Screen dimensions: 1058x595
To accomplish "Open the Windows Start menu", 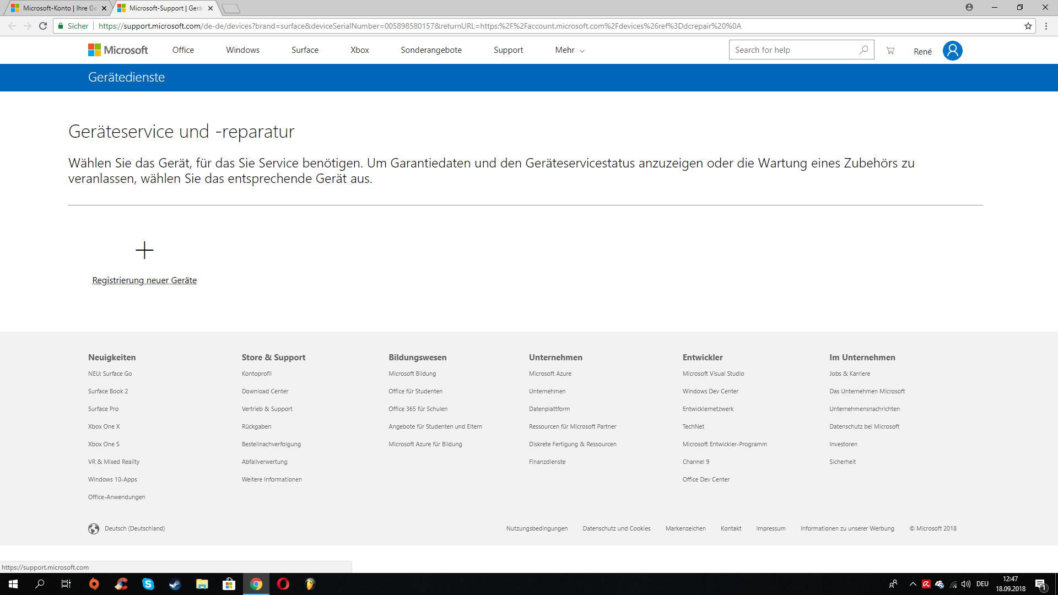I will pyautogui.click(x=13, y=584).
